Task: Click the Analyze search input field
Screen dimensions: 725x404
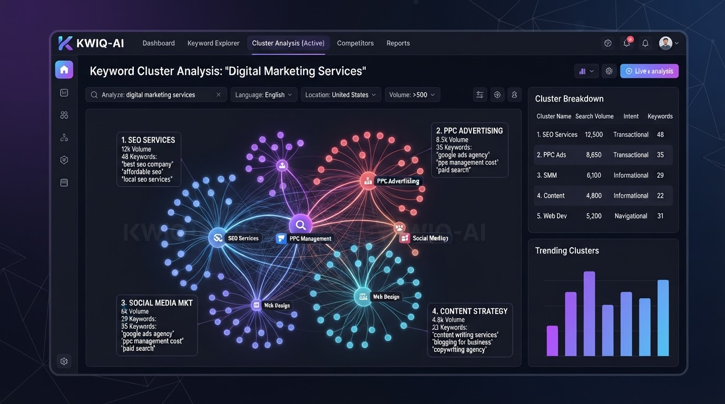Action: (x=156, y=95)
